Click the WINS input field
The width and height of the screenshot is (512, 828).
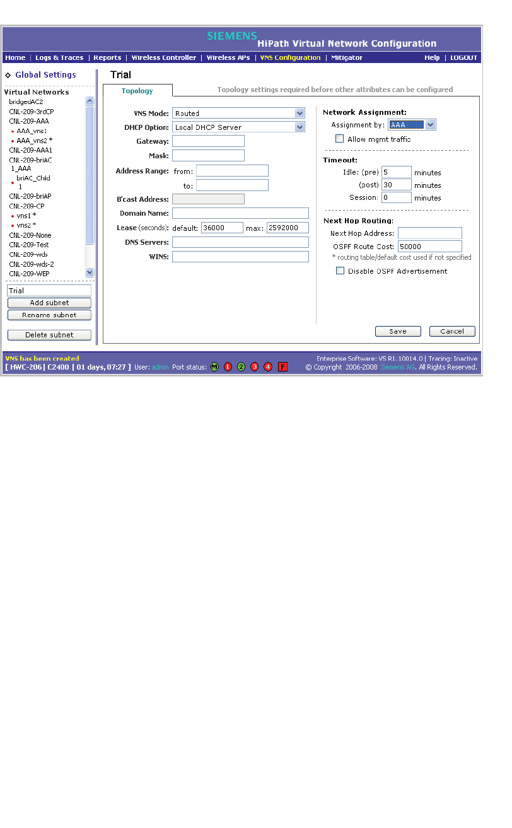pyautogui.click(x=240, y=257)
